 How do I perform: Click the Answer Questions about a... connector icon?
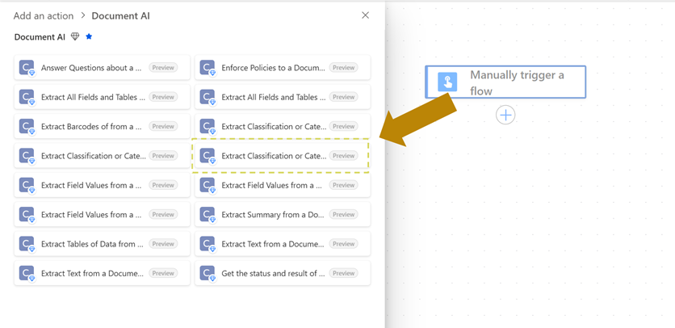27,68
